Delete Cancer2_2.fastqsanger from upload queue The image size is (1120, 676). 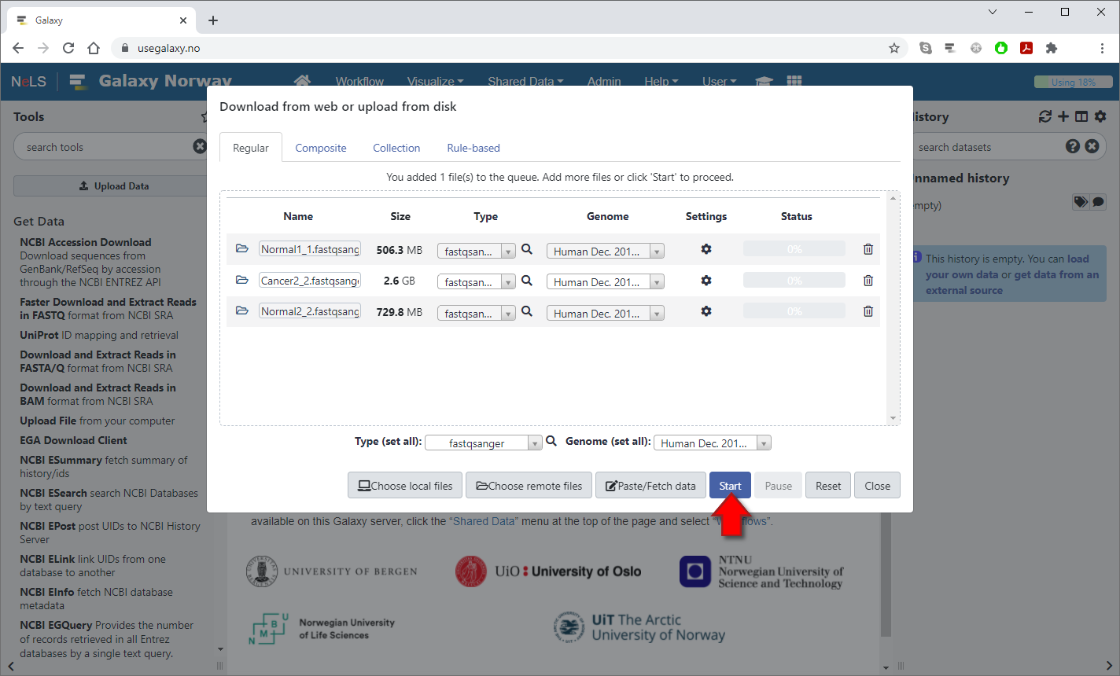pos(868,281)
